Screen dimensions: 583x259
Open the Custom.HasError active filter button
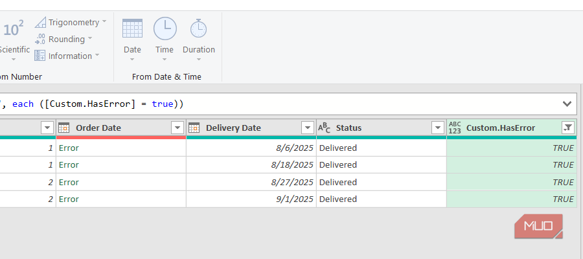[567, 128]
